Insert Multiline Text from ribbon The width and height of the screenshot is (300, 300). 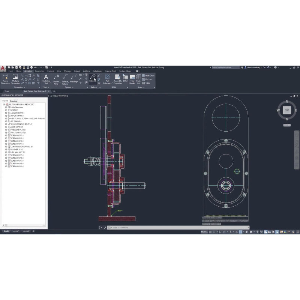click(46, 79)
